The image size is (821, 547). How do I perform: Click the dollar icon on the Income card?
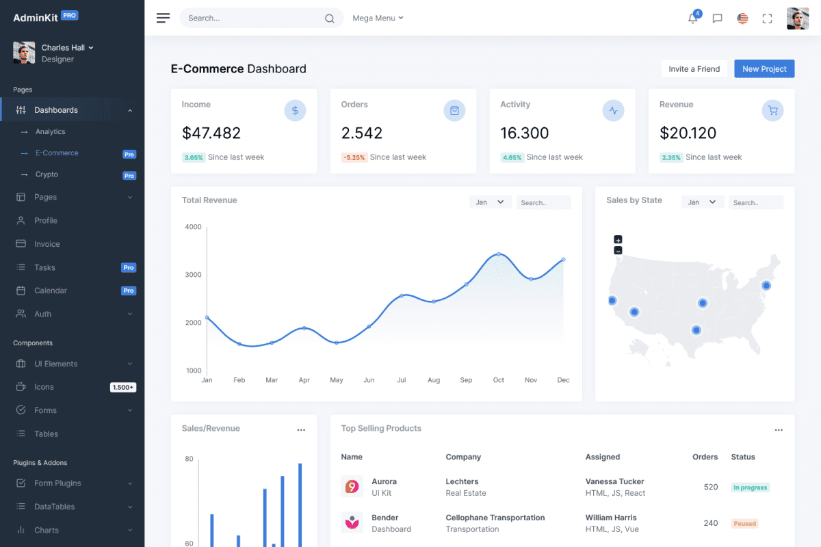pyautogui.click(x=295, y=110)
